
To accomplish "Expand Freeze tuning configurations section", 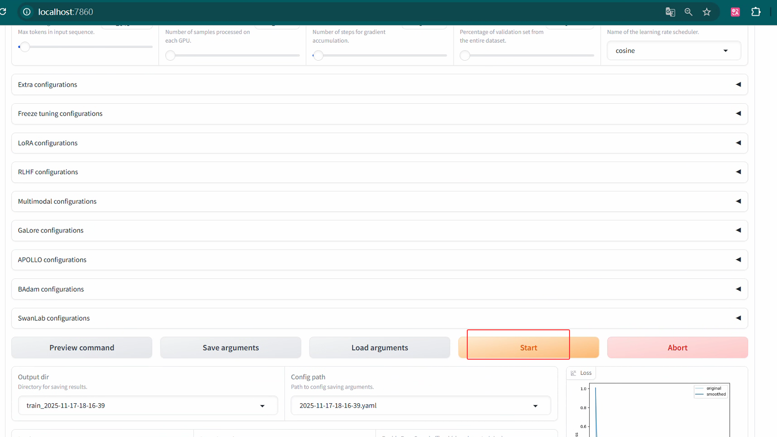I will (x=380, y=114).
